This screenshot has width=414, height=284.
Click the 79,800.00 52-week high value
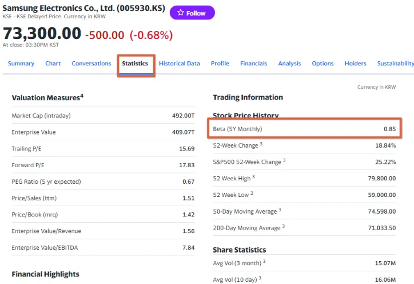coord(382,179)
